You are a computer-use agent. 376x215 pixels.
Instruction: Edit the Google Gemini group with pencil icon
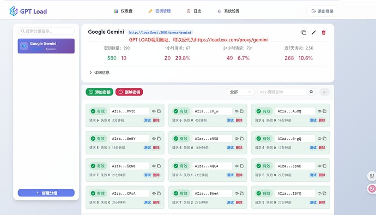click(x=314, y=32)
